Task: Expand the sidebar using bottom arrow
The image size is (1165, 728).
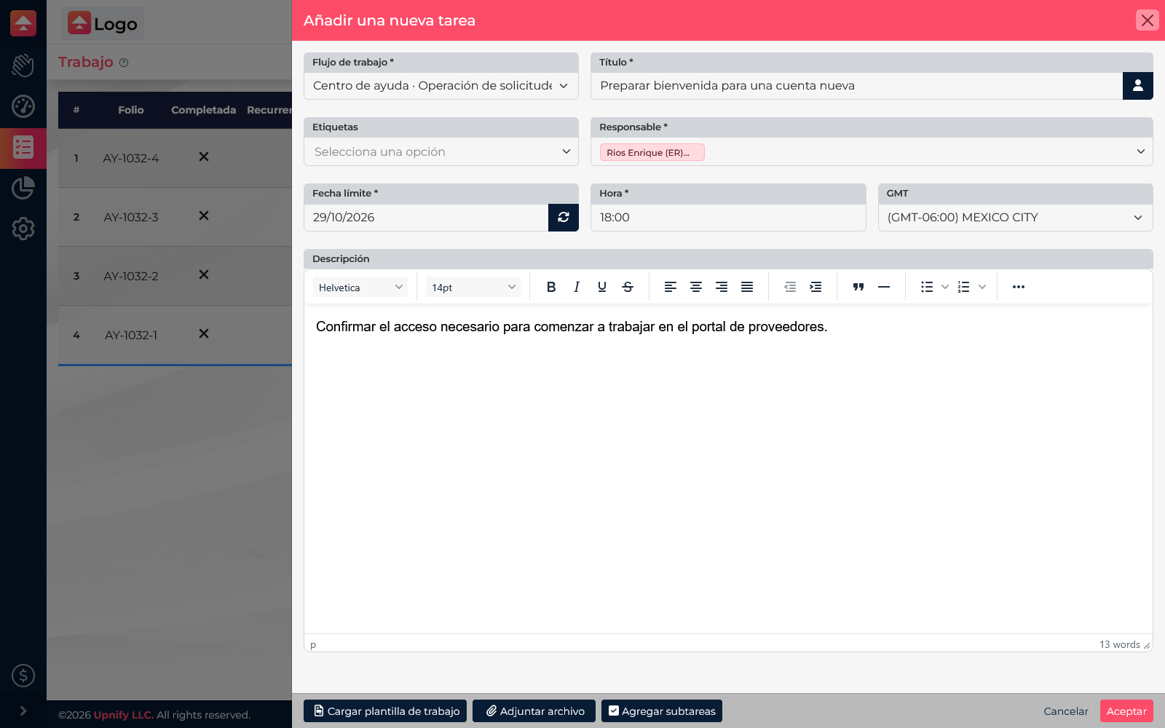Action: coord(23,711)
